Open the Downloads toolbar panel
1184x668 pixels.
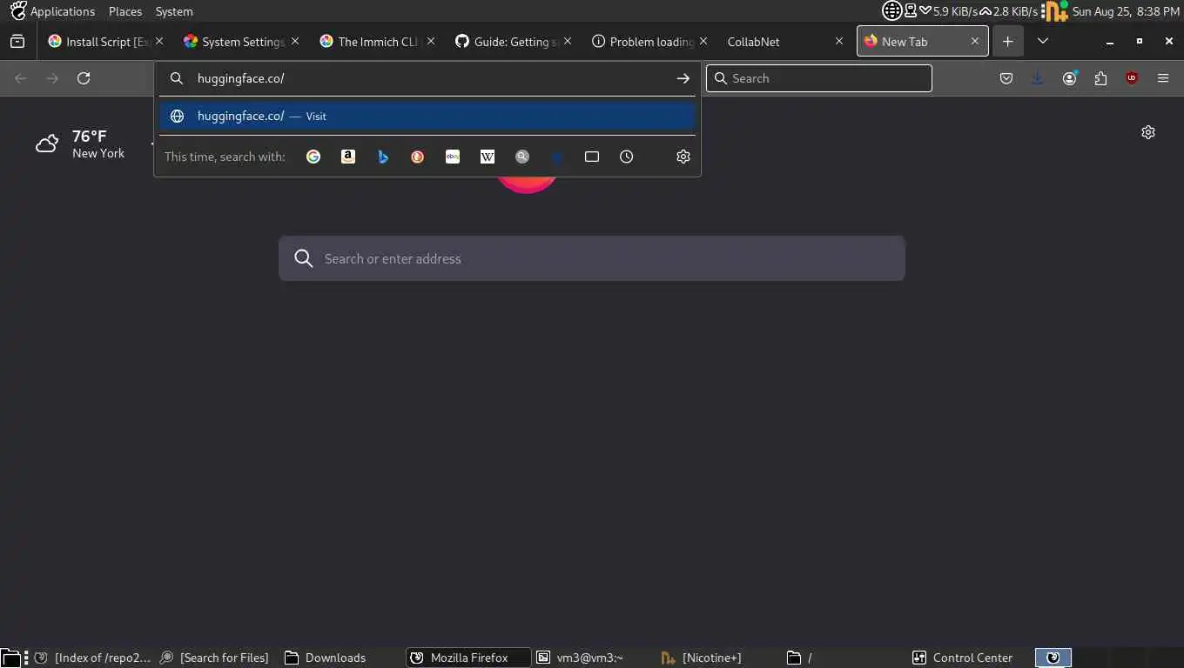[1038, 78]
